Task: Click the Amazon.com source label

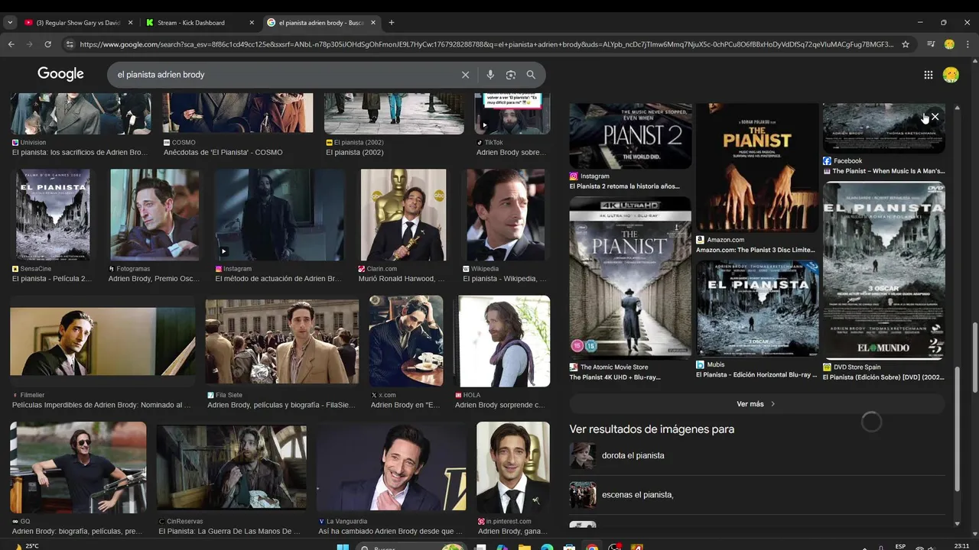Action: [725, 240]
